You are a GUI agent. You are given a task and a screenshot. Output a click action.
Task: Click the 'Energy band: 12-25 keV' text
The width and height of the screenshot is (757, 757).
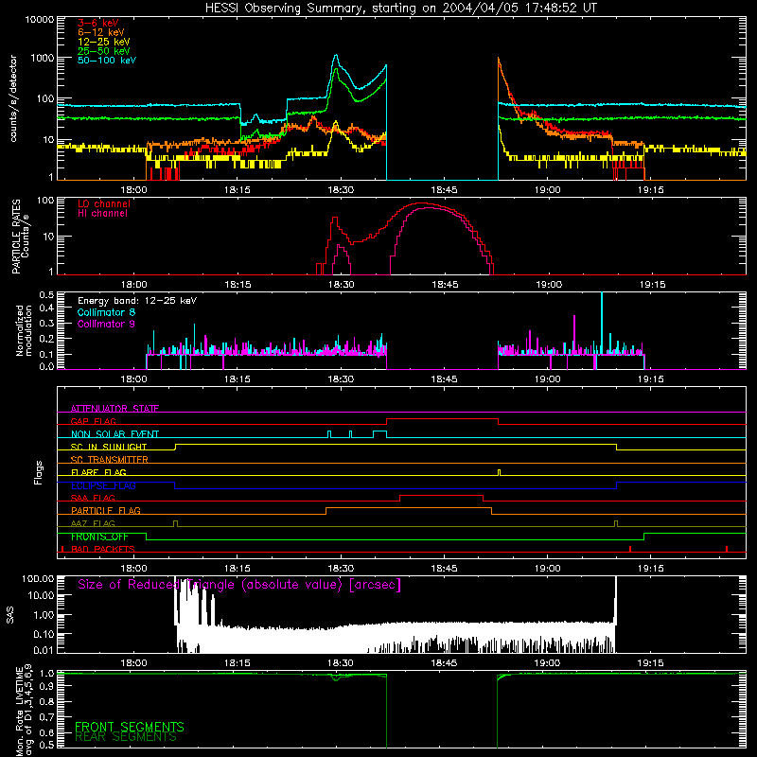tap(137, 301)
